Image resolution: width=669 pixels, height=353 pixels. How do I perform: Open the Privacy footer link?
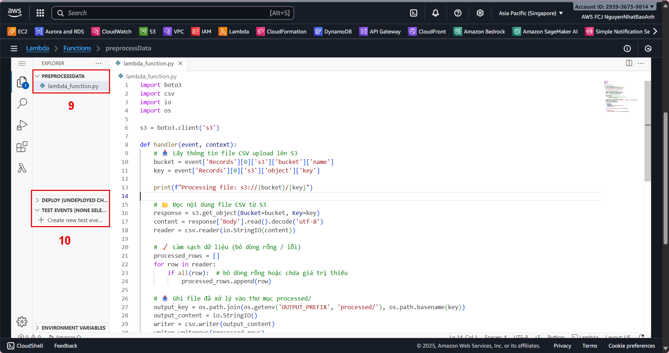pos(562,346)
